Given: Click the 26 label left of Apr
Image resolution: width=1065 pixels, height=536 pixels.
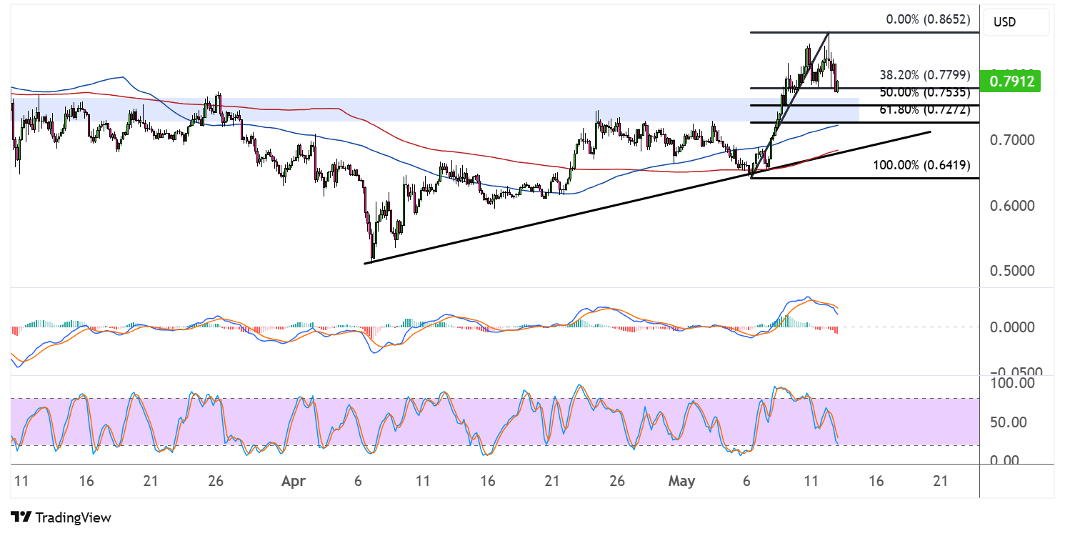Looking at the screenshot, I should tap(216, 482).
